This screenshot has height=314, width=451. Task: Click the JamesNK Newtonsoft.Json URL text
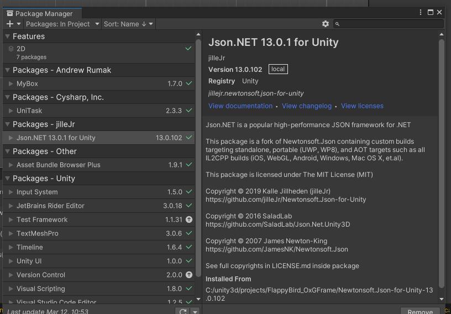tap(277, 249)
